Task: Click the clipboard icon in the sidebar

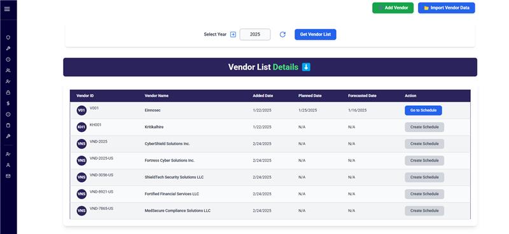Action: 8,126
